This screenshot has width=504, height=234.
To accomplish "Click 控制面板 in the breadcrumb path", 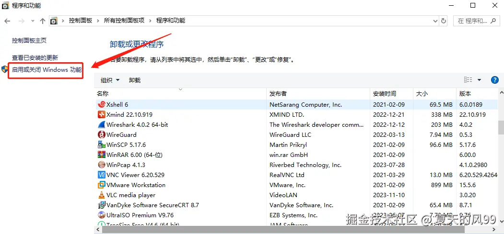I will tap(81, 21).
